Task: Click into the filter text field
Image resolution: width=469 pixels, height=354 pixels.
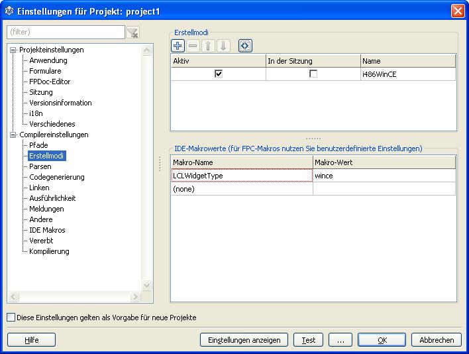Action: point(65,32)
